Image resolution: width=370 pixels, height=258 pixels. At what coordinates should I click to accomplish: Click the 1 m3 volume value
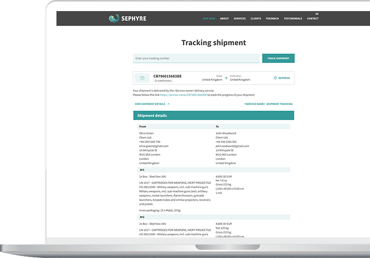(x=219, y=193)
